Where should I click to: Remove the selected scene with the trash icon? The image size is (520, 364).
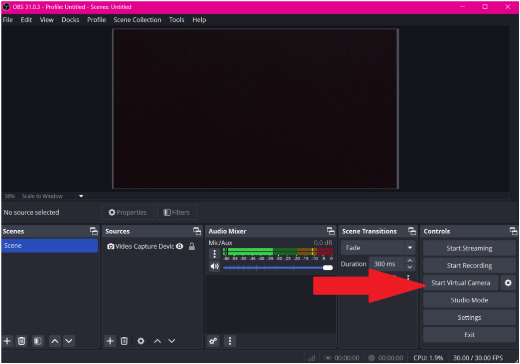21,341
